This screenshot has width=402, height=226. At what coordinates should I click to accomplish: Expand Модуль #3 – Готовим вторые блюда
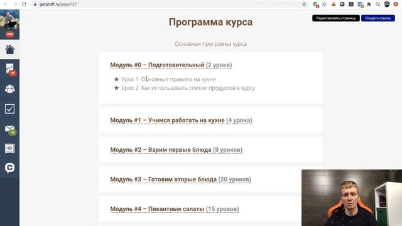181,180
